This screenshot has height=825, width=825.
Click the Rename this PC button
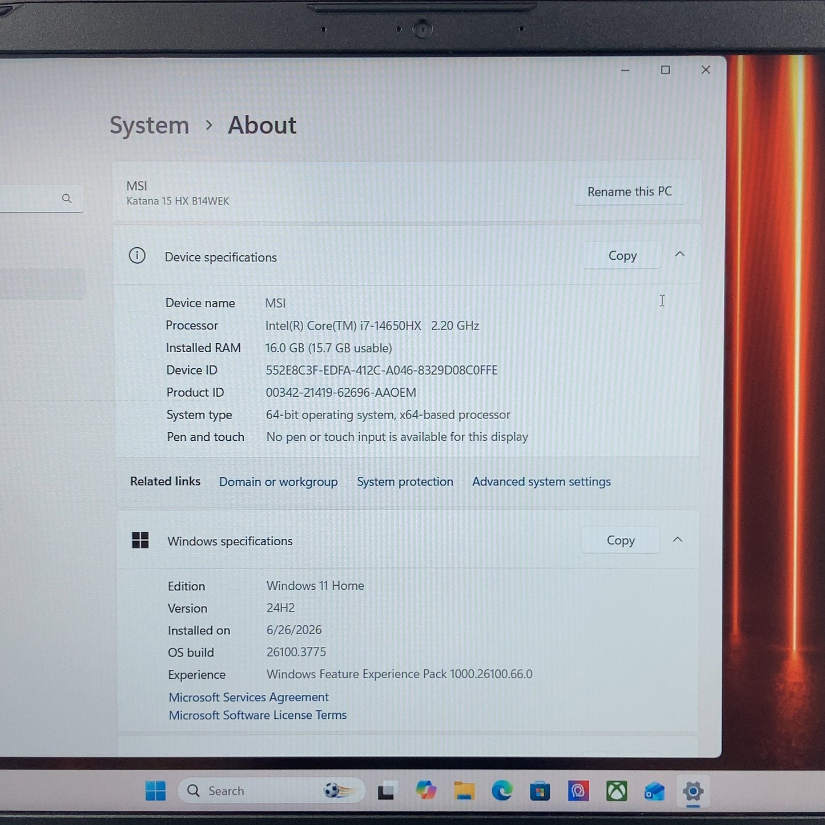(x=630, y=192)
